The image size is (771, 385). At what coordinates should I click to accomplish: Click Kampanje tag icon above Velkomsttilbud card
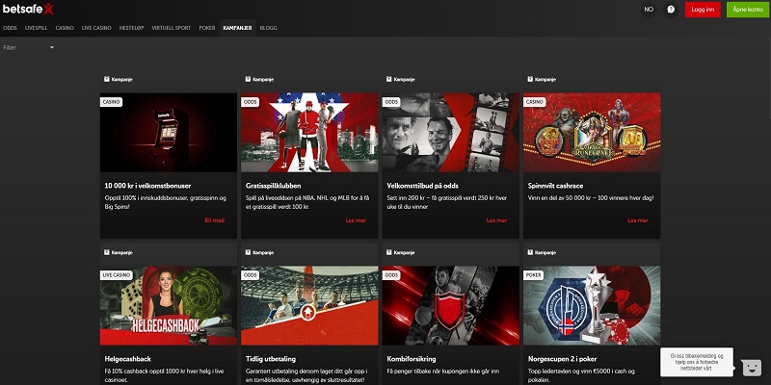tap(389, 79)
